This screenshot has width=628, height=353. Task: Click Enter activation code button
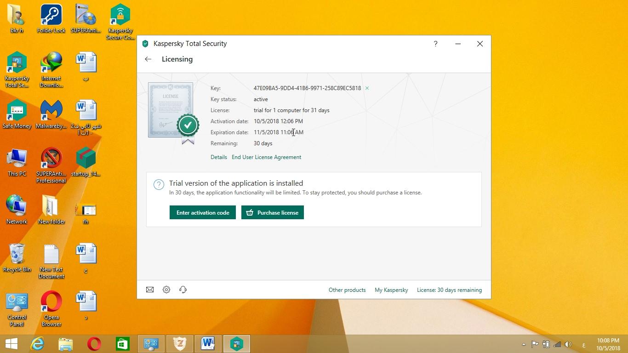tap(203, 212)
